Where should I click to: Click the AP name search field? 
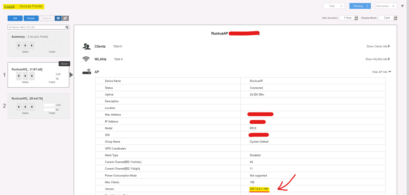pos(36,27)
